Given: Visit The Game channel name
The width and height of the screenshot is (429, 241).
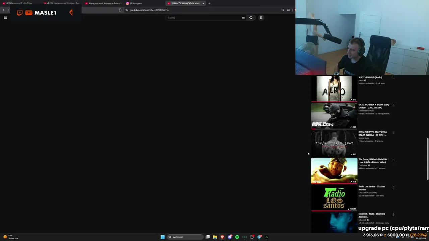Looking at the screenshot, I should 363,165.
